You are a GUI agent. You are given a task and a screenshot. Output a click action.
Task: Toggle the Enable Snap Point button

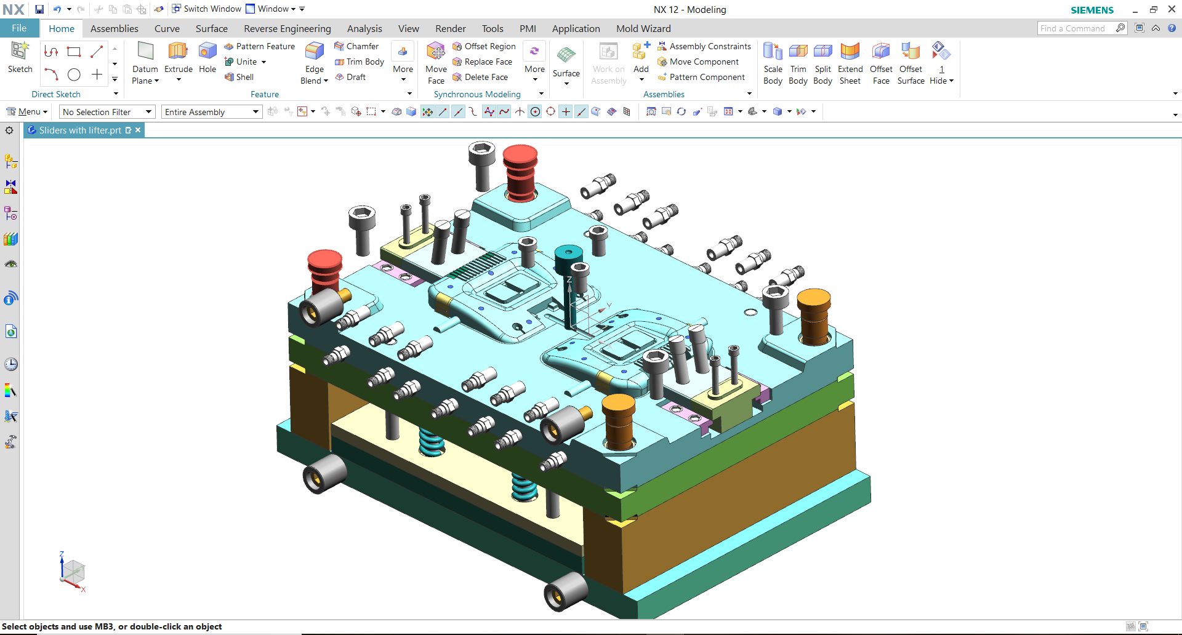427,111
